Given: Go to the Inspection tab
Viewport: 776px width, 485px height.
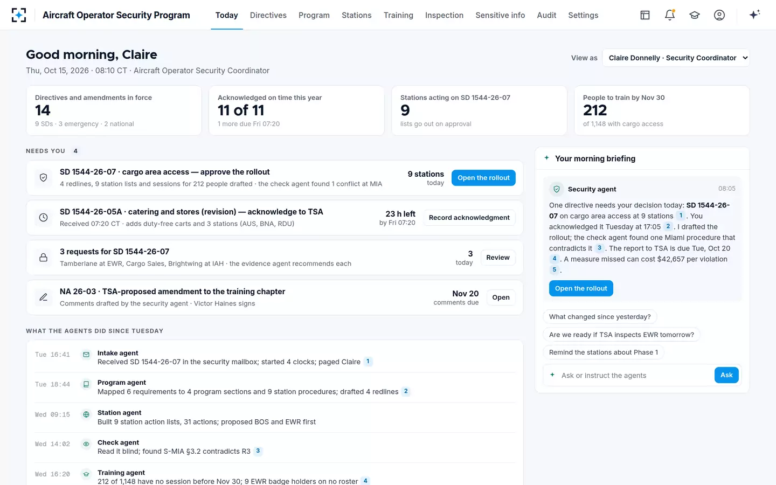Looking at the screenshot, I should (444, 15).
